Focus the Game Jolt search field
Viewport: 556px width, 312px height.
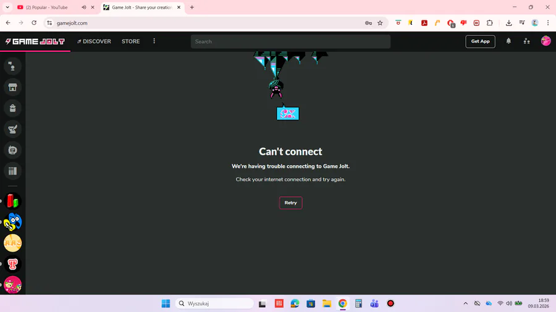pos(290,41)
